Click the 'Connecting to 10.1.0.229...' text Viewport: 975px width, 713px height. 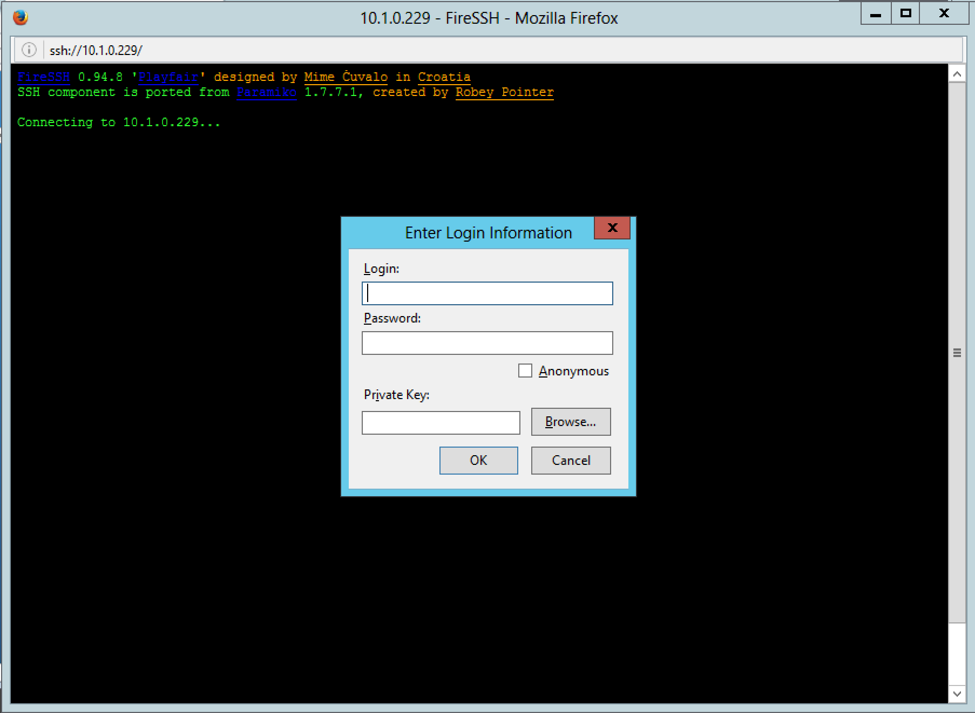click(119, 122)
